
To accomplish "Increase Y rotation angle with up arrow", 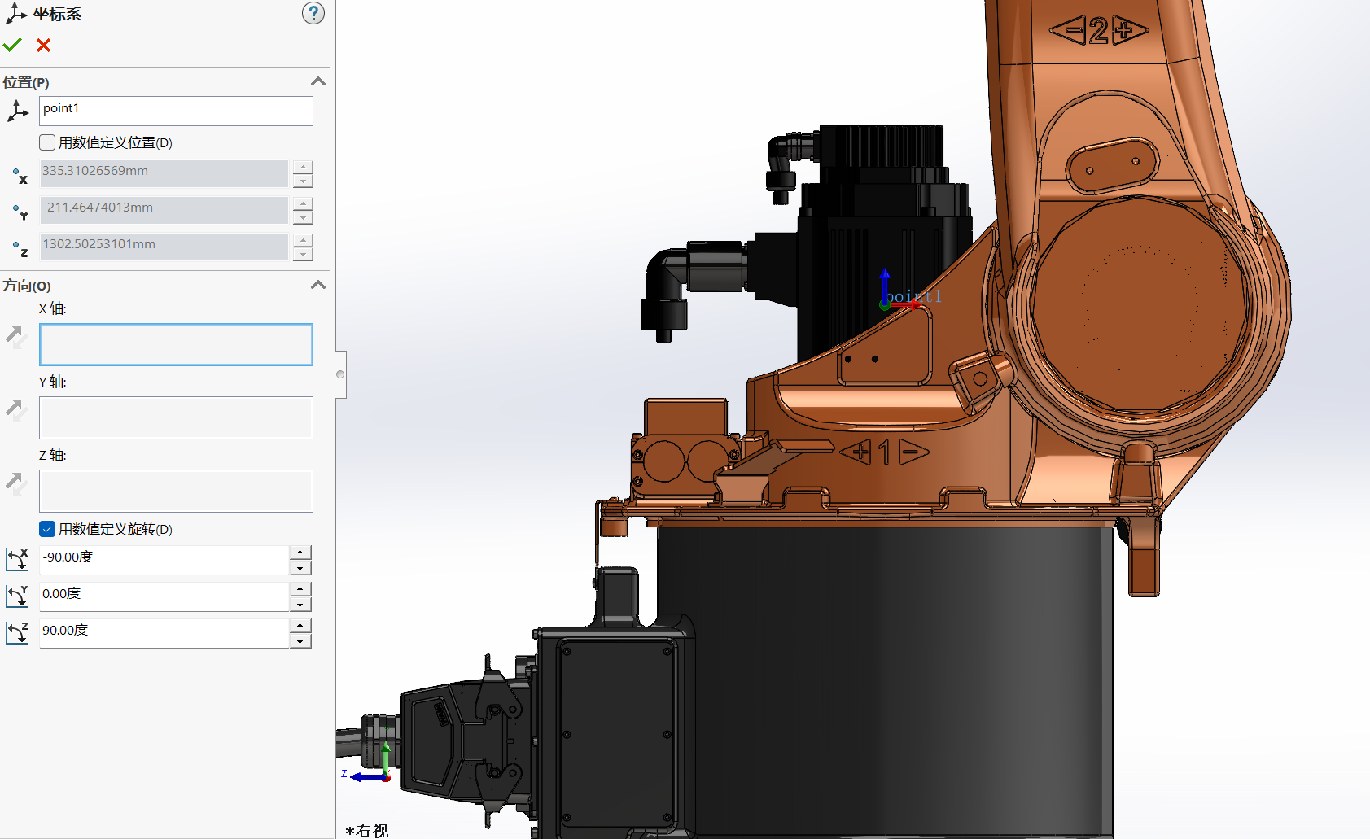I will [300, 589].
